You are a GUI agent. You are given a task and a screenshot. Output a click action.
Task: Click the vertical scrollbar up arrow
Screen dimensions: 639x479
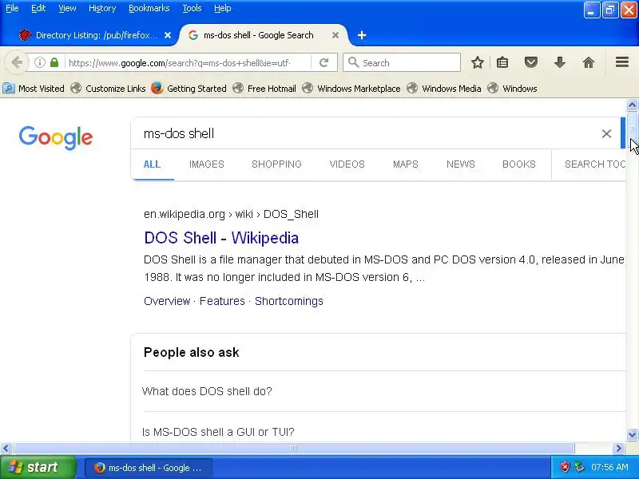[x=632, y=105]
